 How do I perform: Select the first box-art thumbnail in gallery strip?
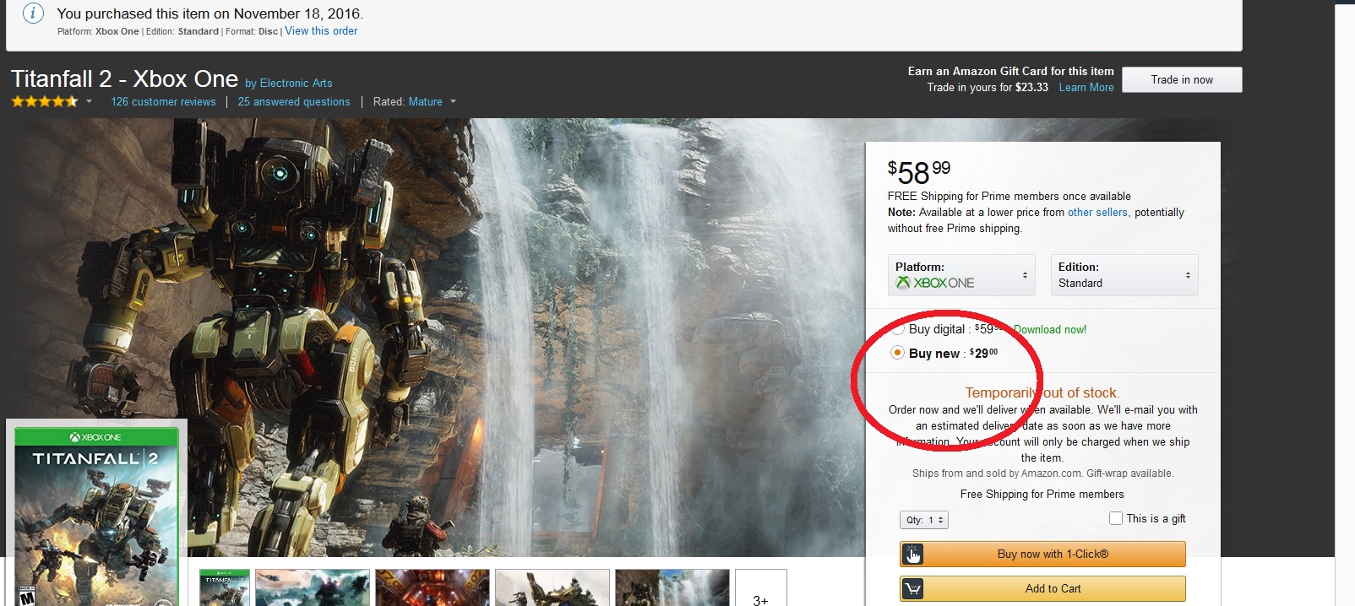tap(225, 587)
